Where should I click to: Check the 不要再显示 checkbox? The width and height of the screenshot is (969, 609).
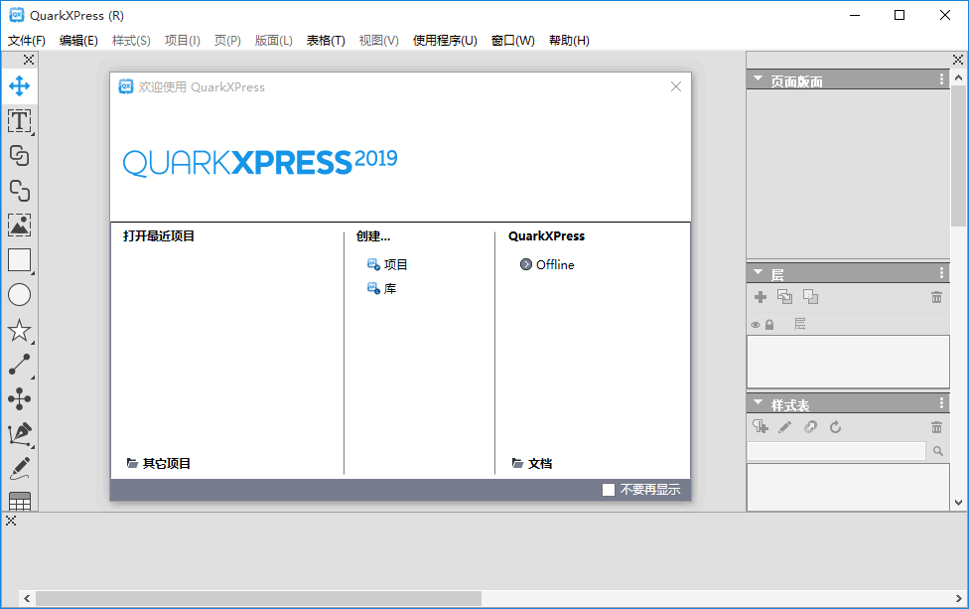click(x=609, y=490)
